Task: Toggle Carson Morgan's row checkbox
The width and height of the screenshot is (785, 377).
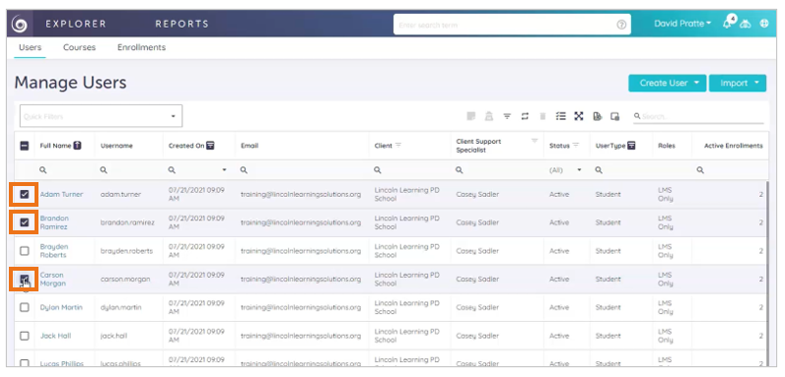Action: click(x=24, y=279)
